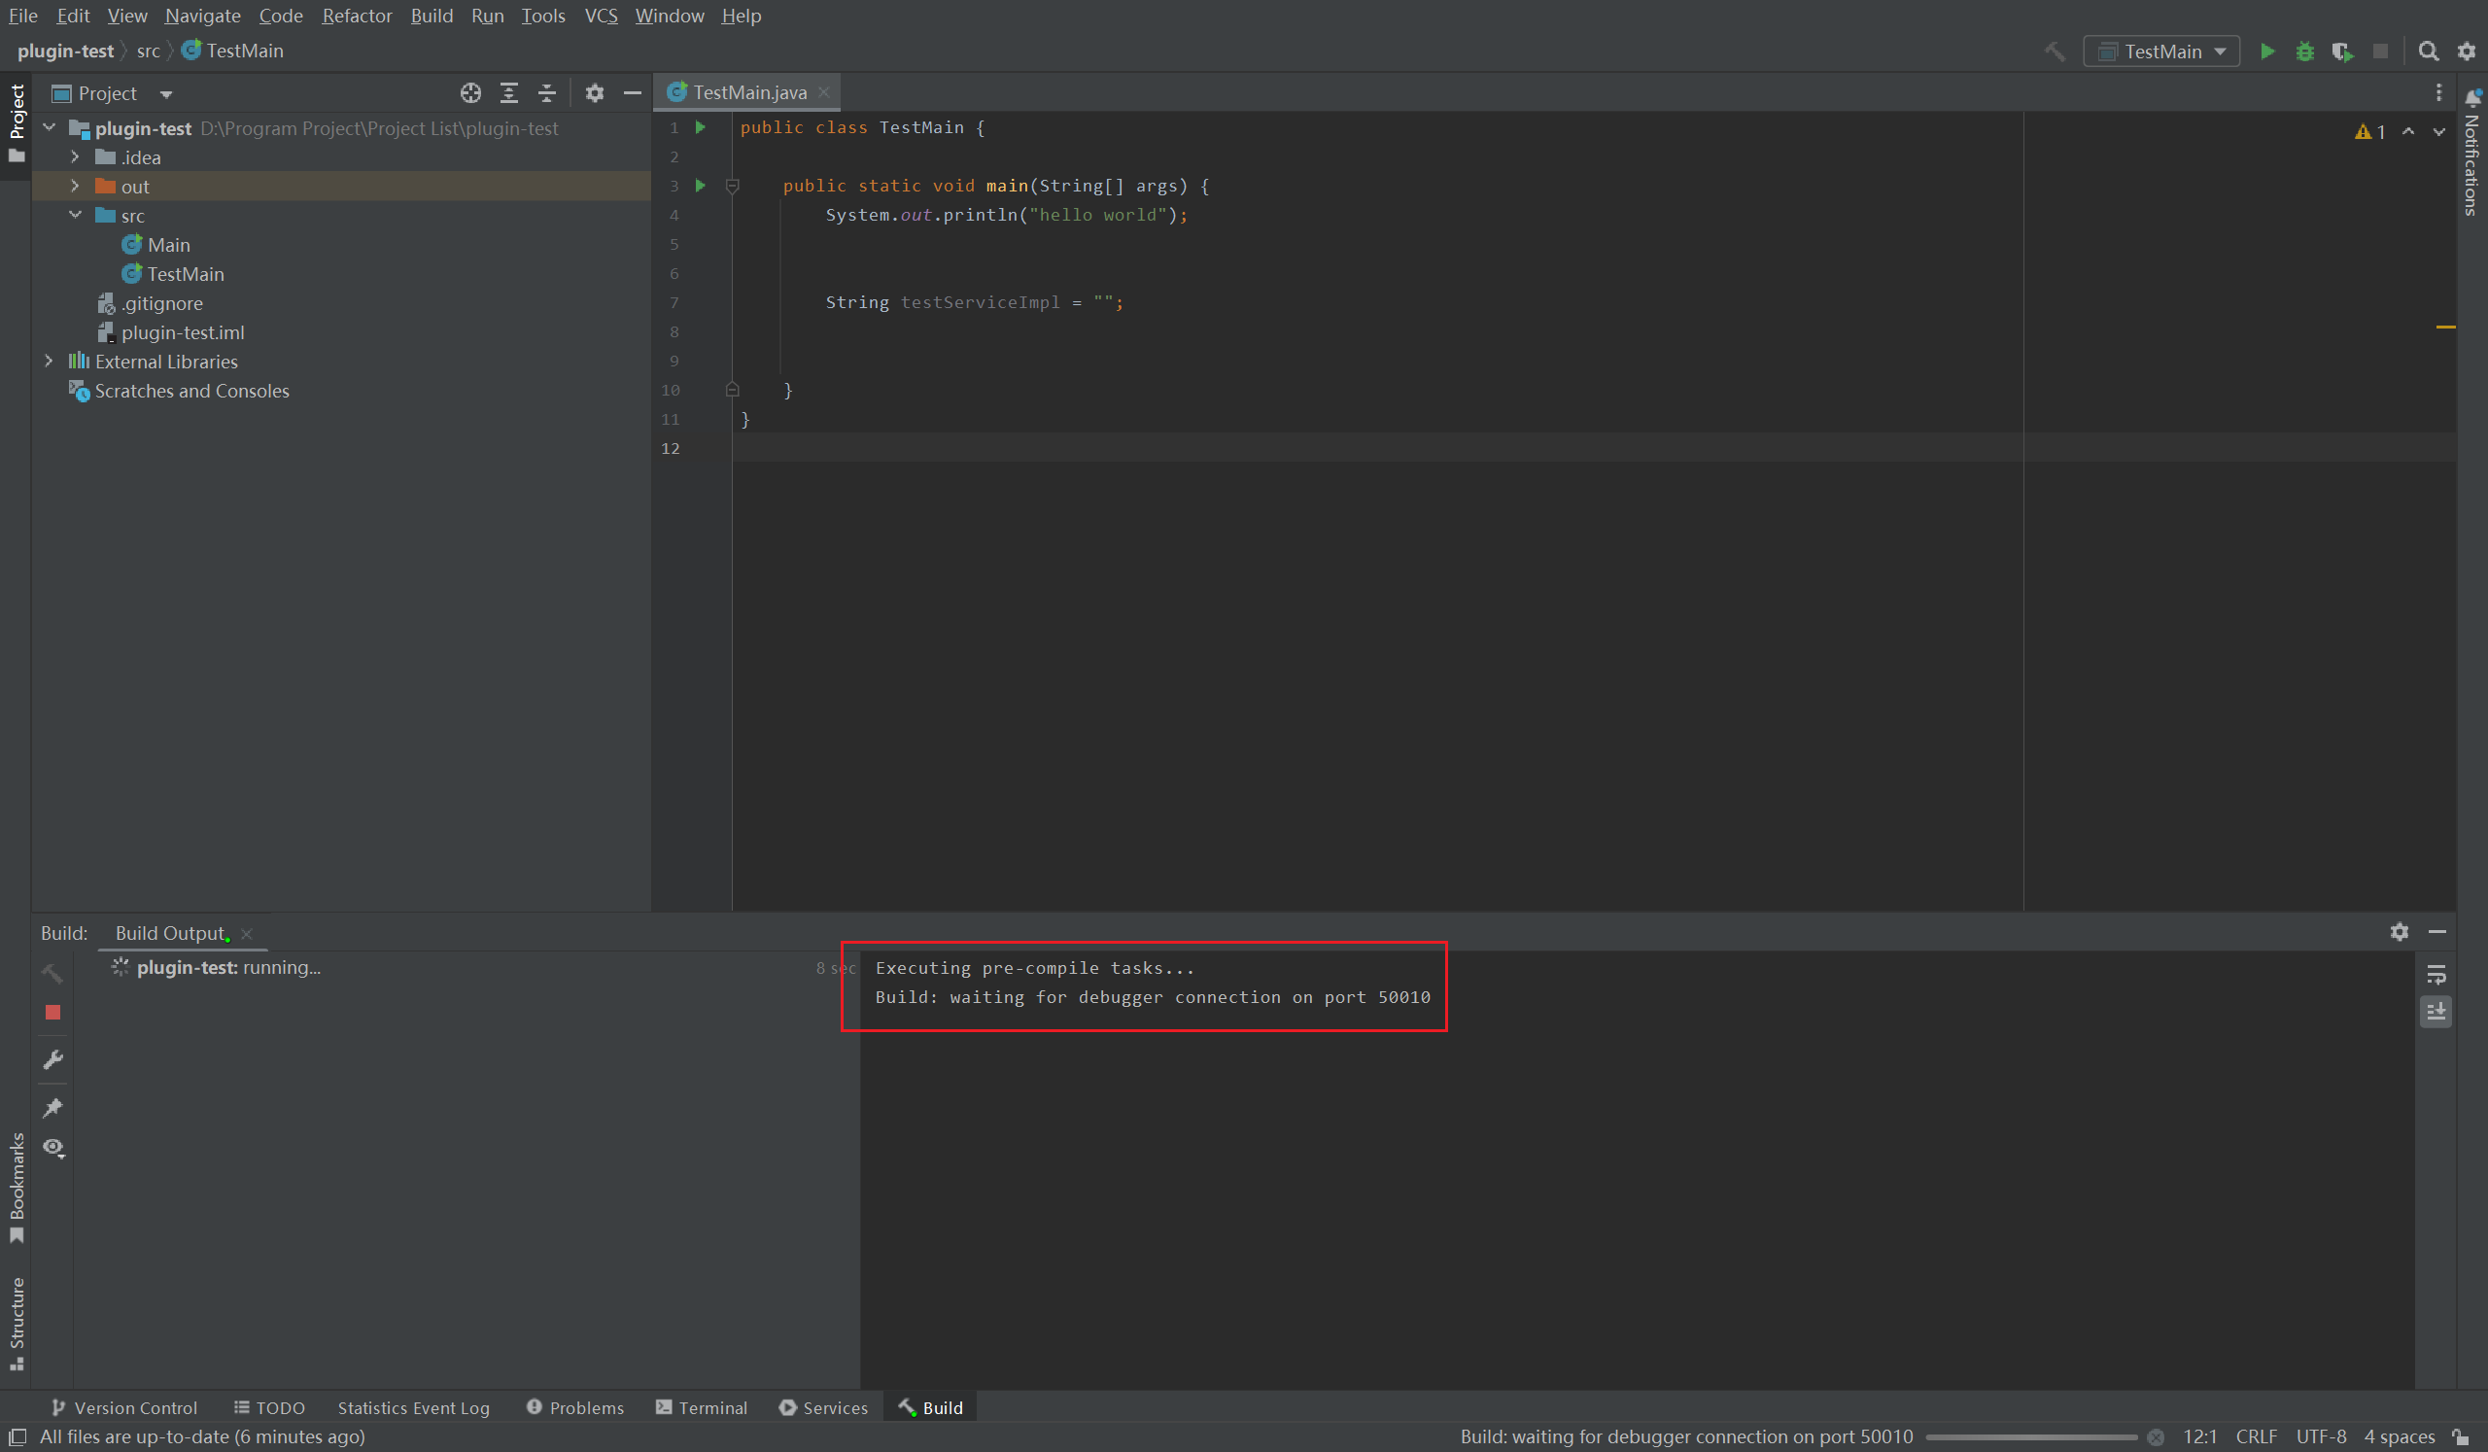Open Project panel settings gear icon

595,92
